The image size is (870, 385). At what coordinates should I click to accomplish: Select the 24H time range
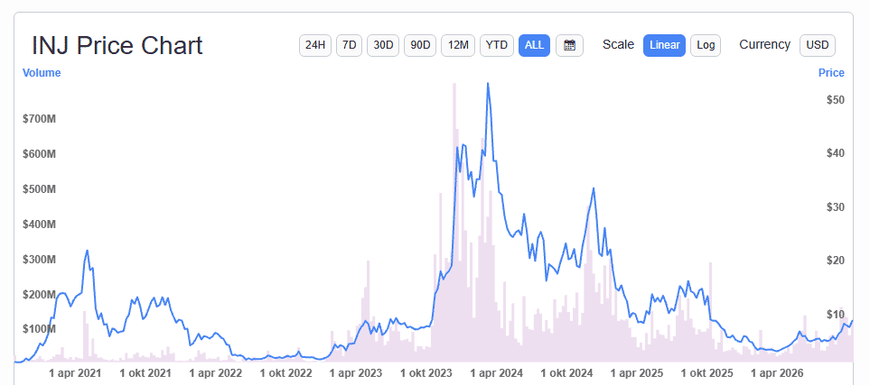click(x=315, y=45)
